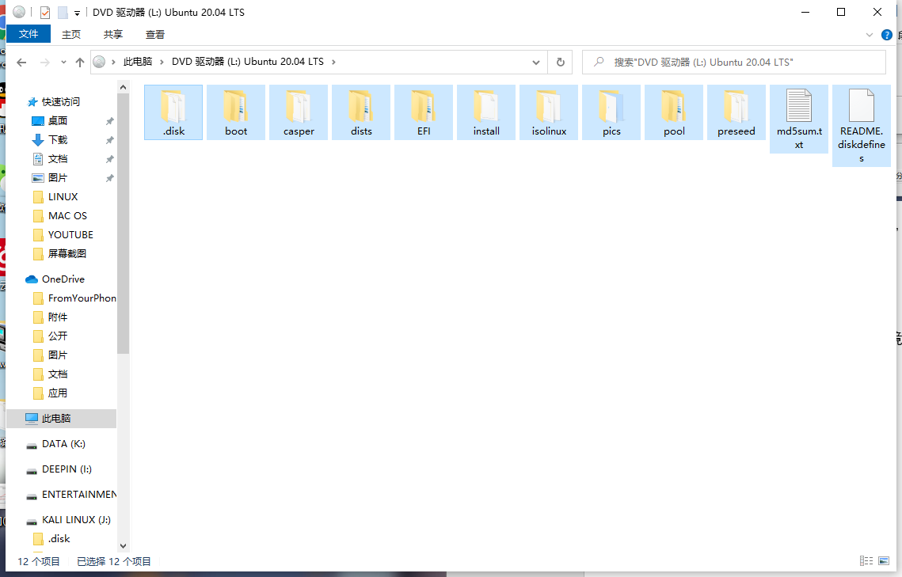Open 图片 under quick access
902x577 pixels.
(58, 177)
